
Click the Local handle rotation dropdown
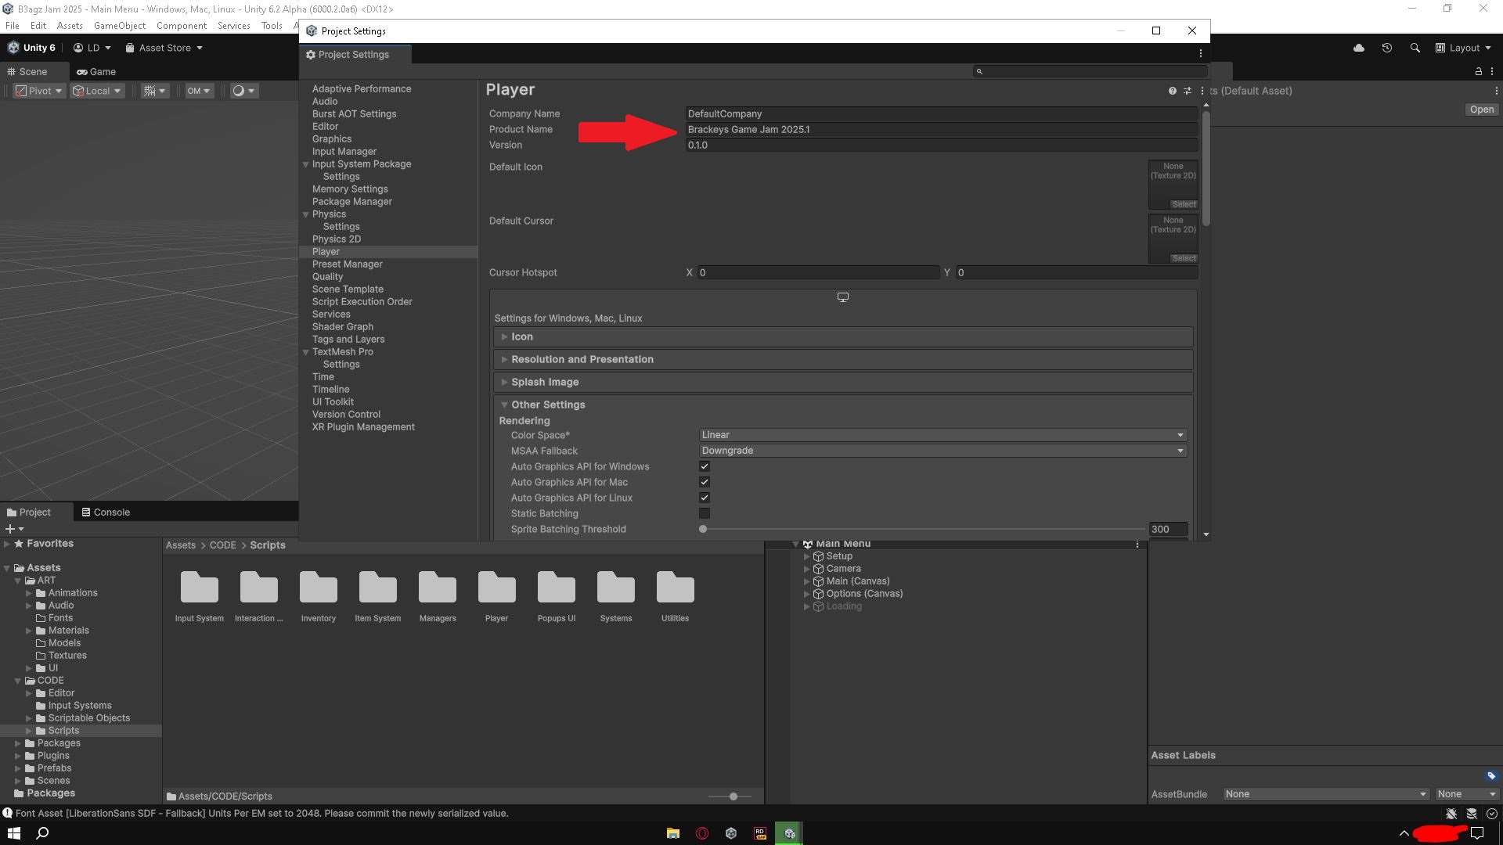(x=97, y=91)
